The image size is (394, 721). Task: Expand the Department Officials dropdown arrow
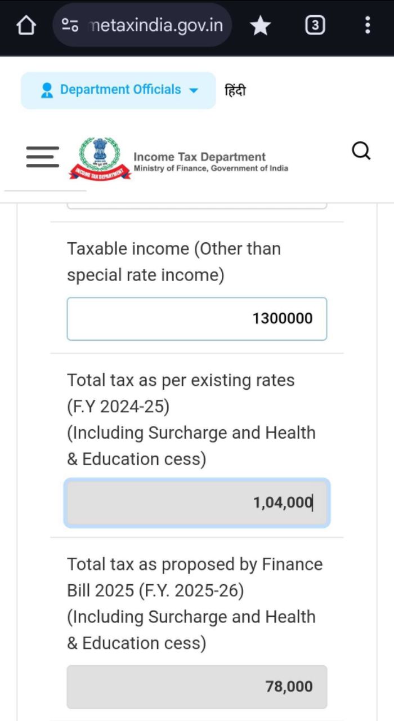point(194,90)
